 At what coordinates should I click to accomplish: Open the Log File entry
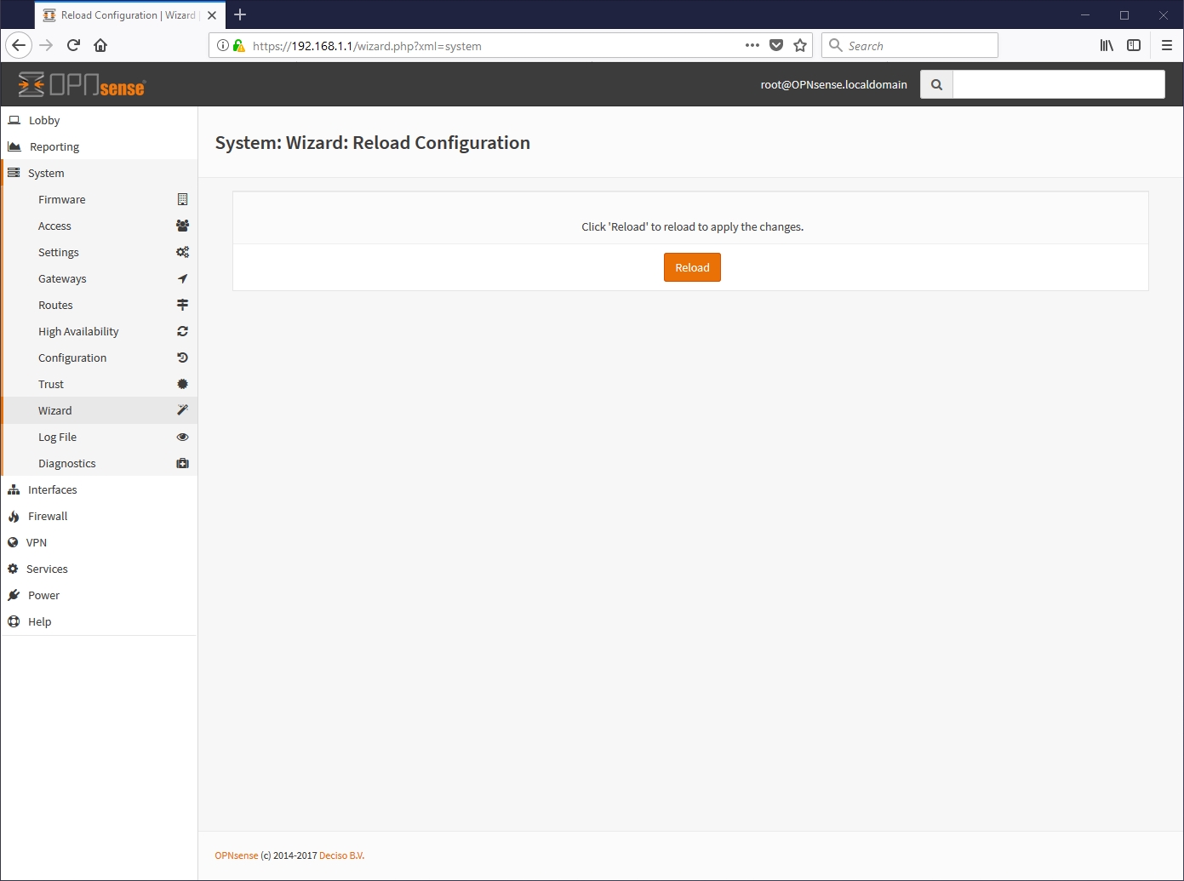(57, 437)
